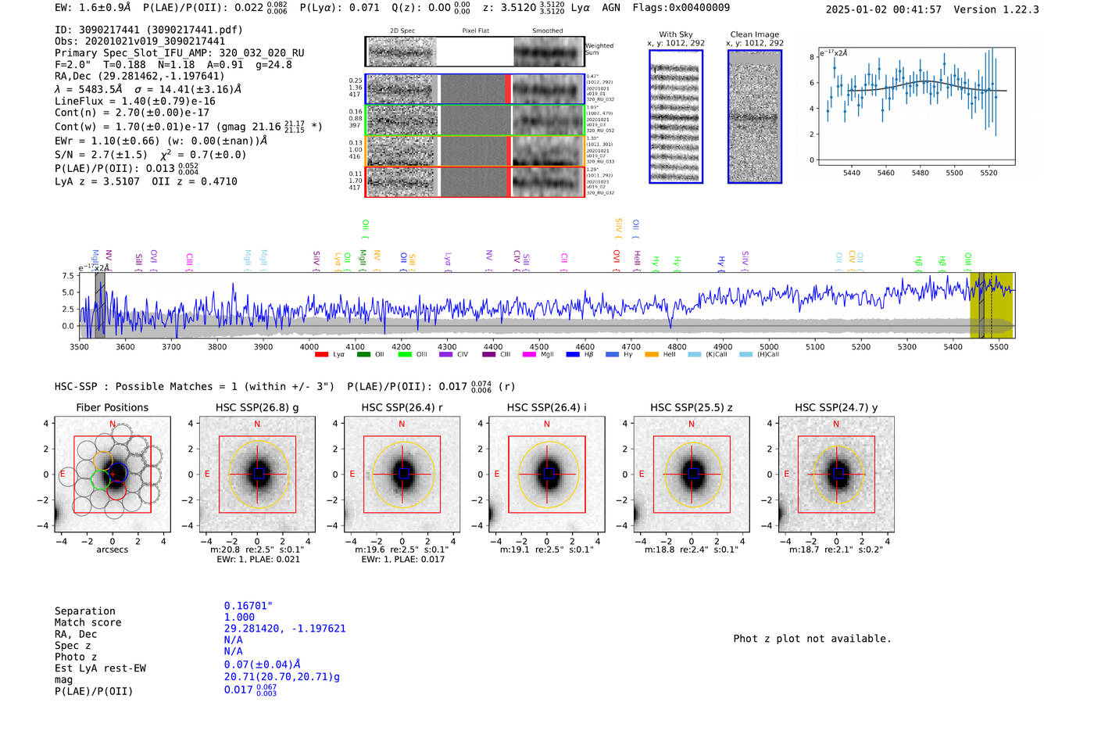Click the Cont(n) = 2.70(±0.00)e-17 line
The image size is (1094, 745).
(132, 113)
